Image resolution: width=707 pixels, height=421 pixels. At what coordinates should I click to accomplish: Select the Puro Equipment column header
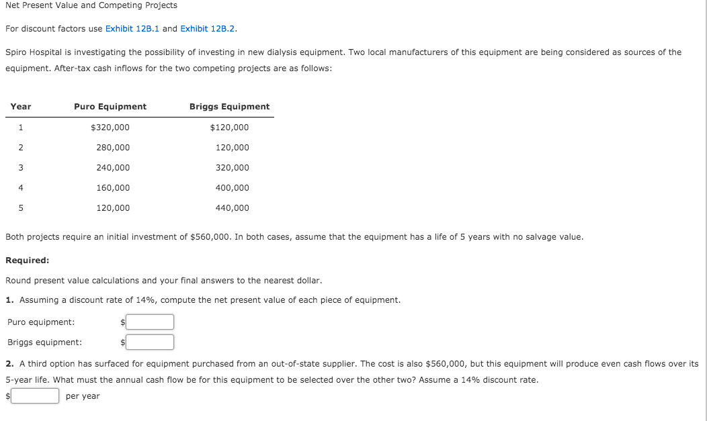point(110,106)
